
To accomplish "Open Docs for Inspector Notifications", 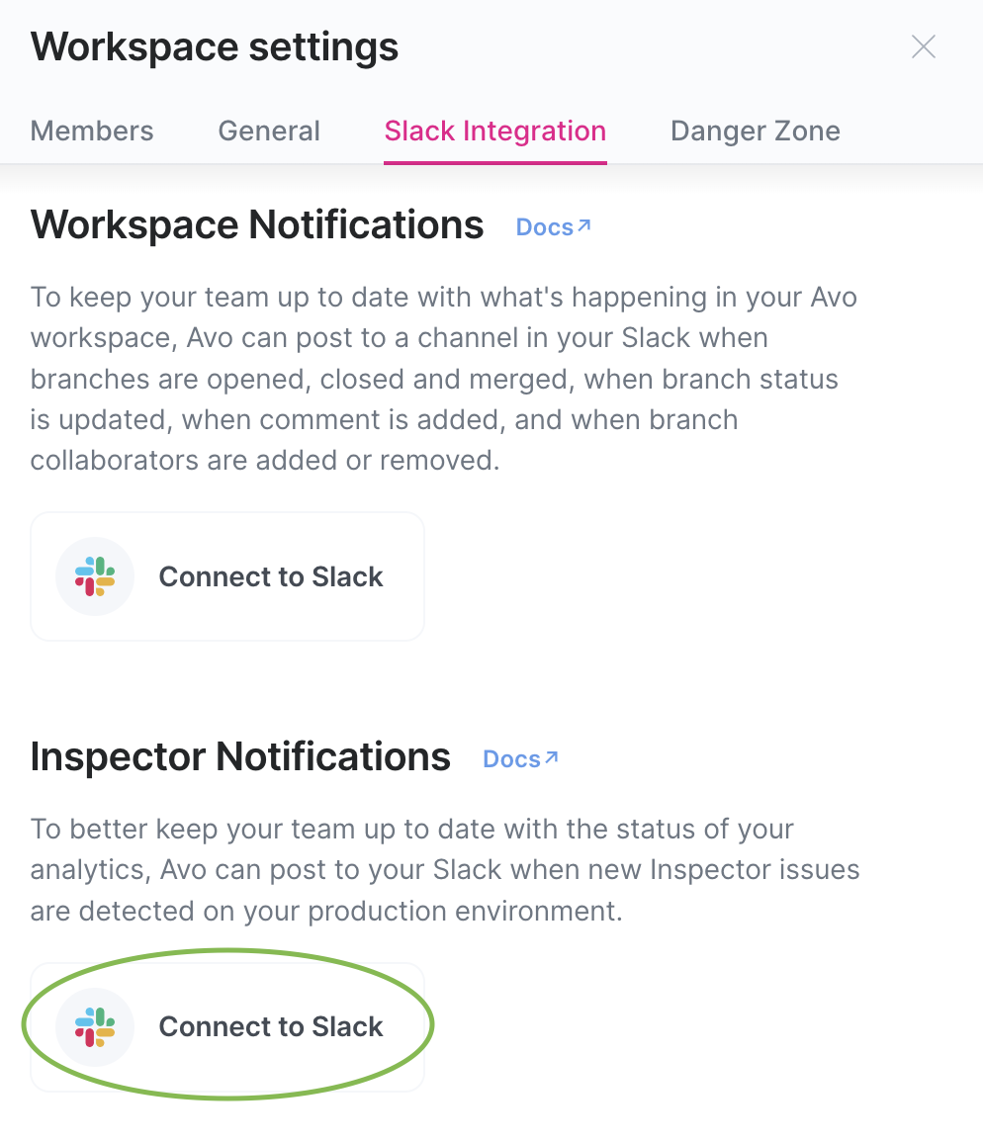I will click(x=513, y=758).
